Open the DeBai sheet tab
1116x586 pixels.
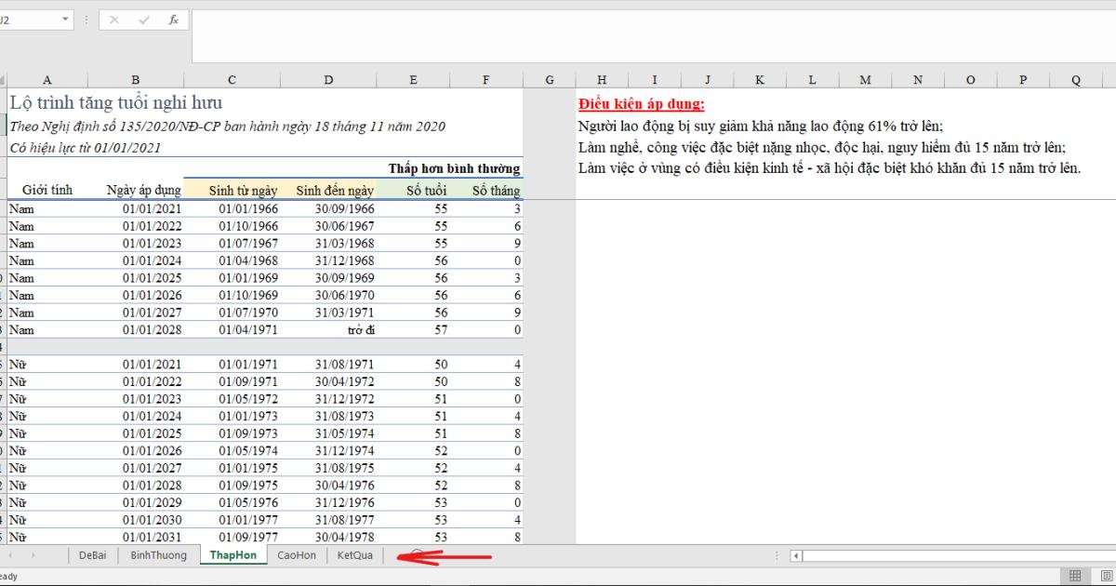coord(92,555)
